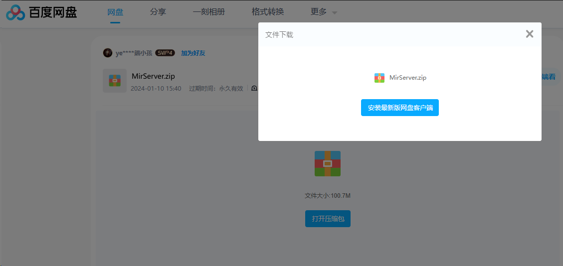Open the 网盘 tab
Screen dimensions: 563x266
(x=115, y=12)
